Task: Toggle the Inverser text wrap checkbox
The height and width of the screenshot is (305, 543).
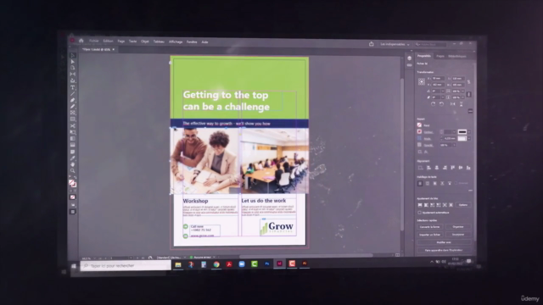Action: 456,183
